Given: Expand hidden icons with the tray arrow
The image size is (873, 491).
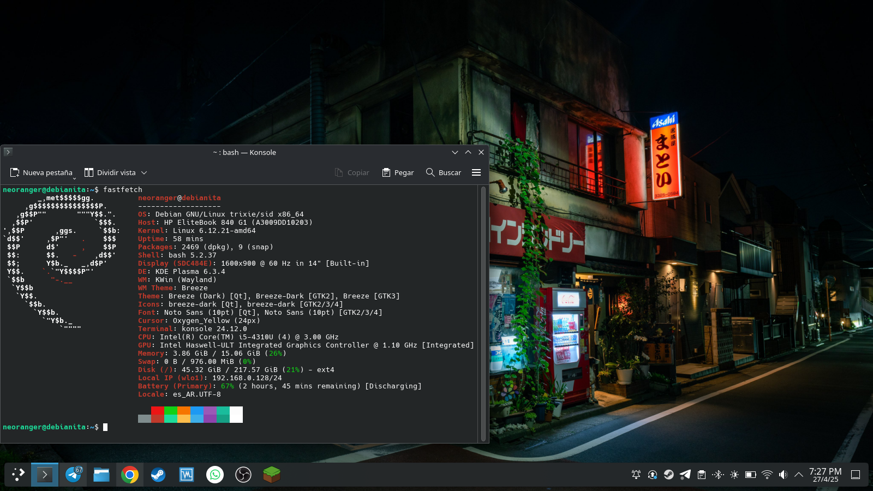Looking at the screenshot, I should 798,475.
